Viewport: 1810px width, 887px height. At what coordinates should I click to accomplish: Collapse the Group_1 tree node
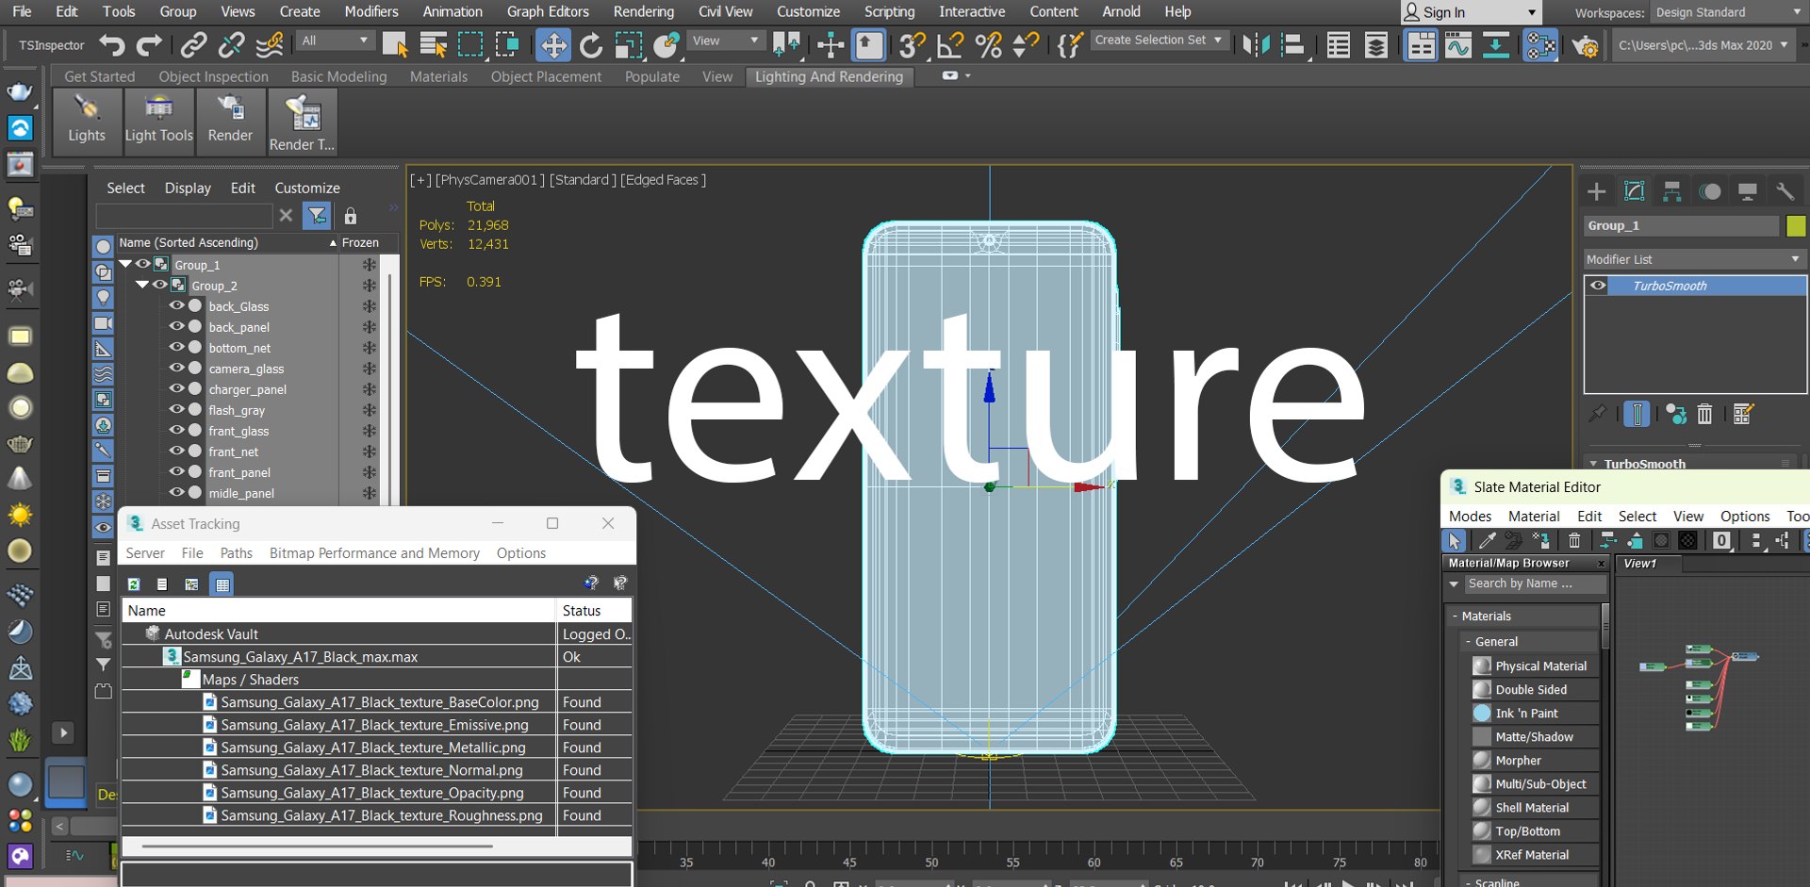click(125, 265)
